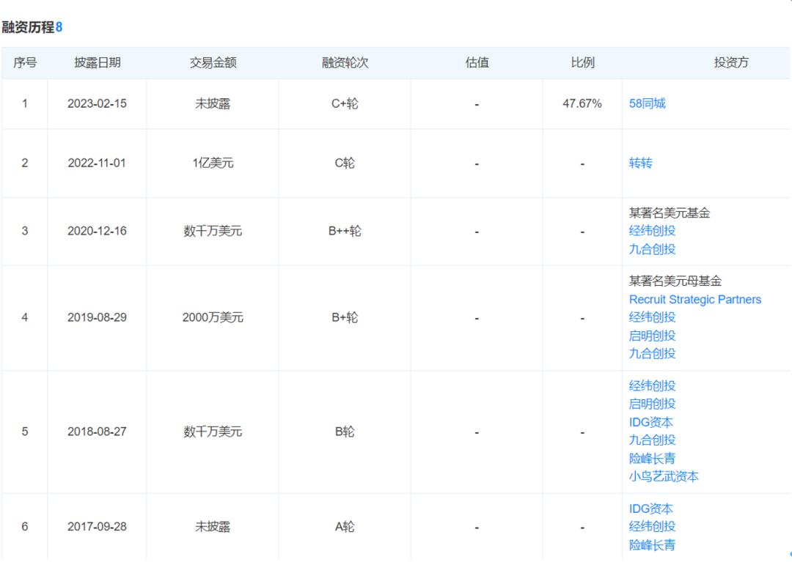Select the 投资方 column header
The image size is (792, 562).
point(731,62)
